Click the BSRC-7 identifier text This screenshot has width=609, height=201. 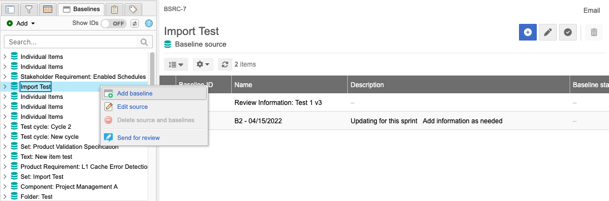click(x=175, y=9)
